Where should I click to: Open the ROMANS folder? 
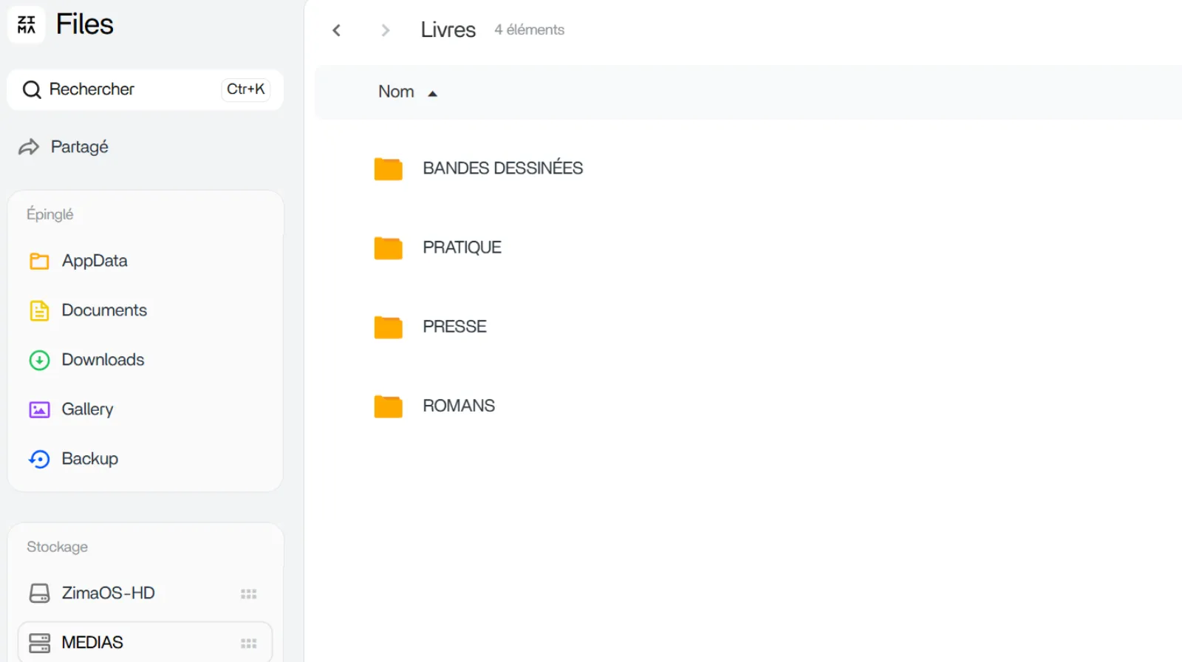point(458,406)
